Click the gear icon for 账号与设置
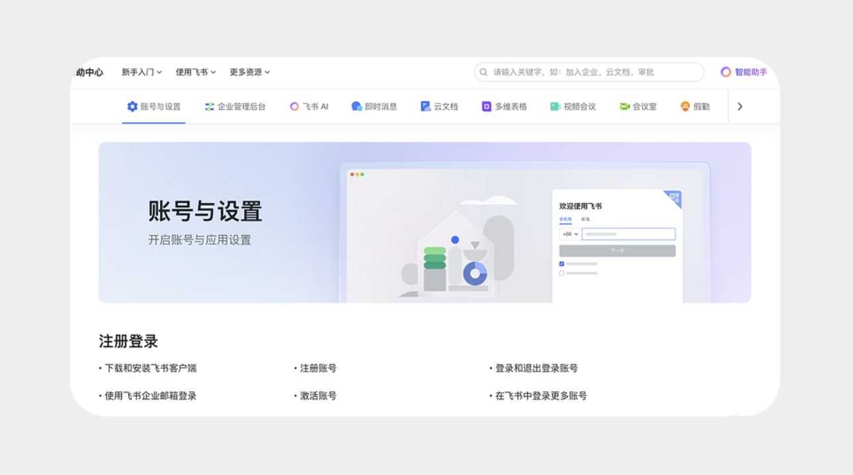The height and width of the screenshot is (475, 853). (132, 107)
